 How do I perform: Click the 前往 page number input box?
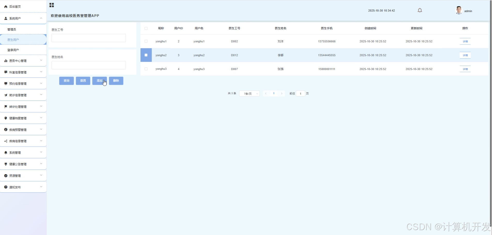(x=300, y=94)
